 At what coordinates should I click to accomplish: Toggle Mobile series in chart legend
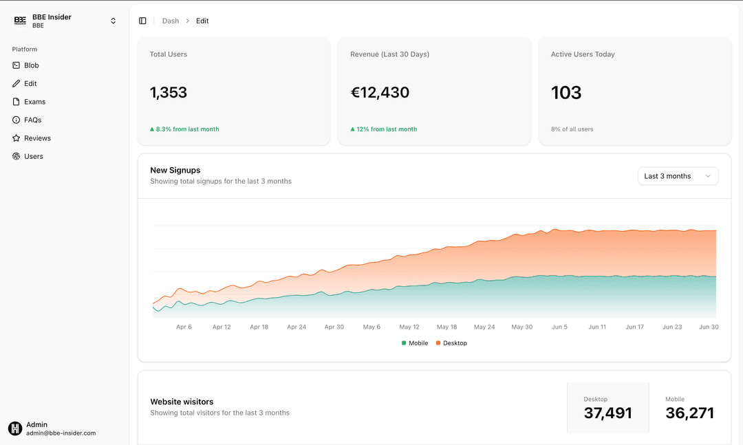tap(415, 343)
